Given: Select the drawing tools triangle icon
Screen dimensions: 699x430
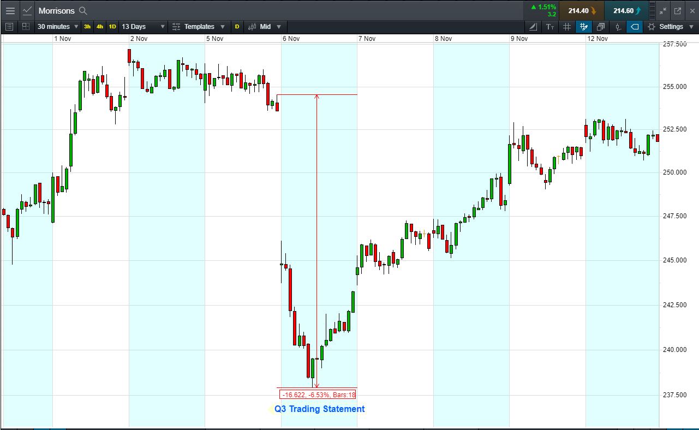Looking at the screenshot, I should click(x=533, y=26).
